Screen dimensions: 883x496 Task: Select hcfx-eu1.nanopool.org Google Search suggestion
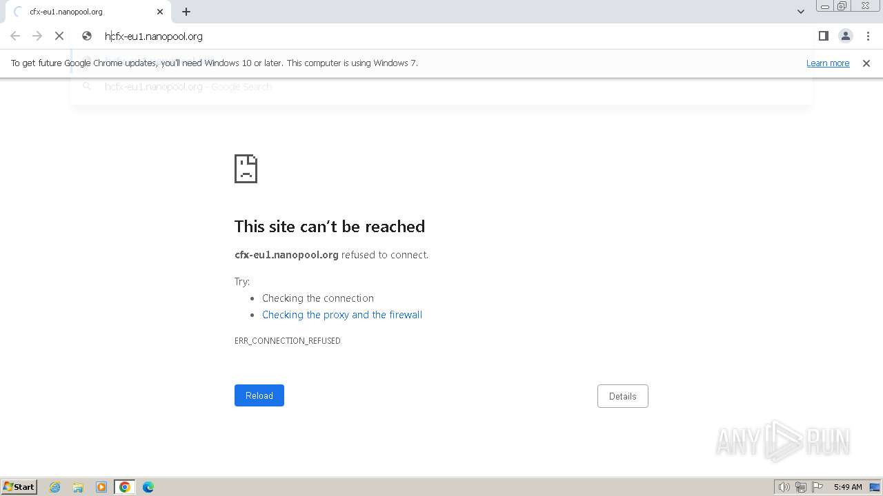coord(441,87)
